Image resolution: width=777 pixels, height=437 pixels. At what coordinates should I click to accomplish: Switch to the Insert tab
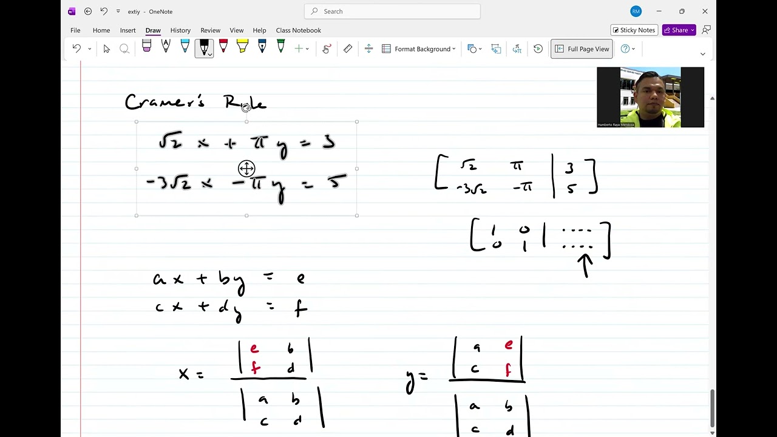point(127,30)
